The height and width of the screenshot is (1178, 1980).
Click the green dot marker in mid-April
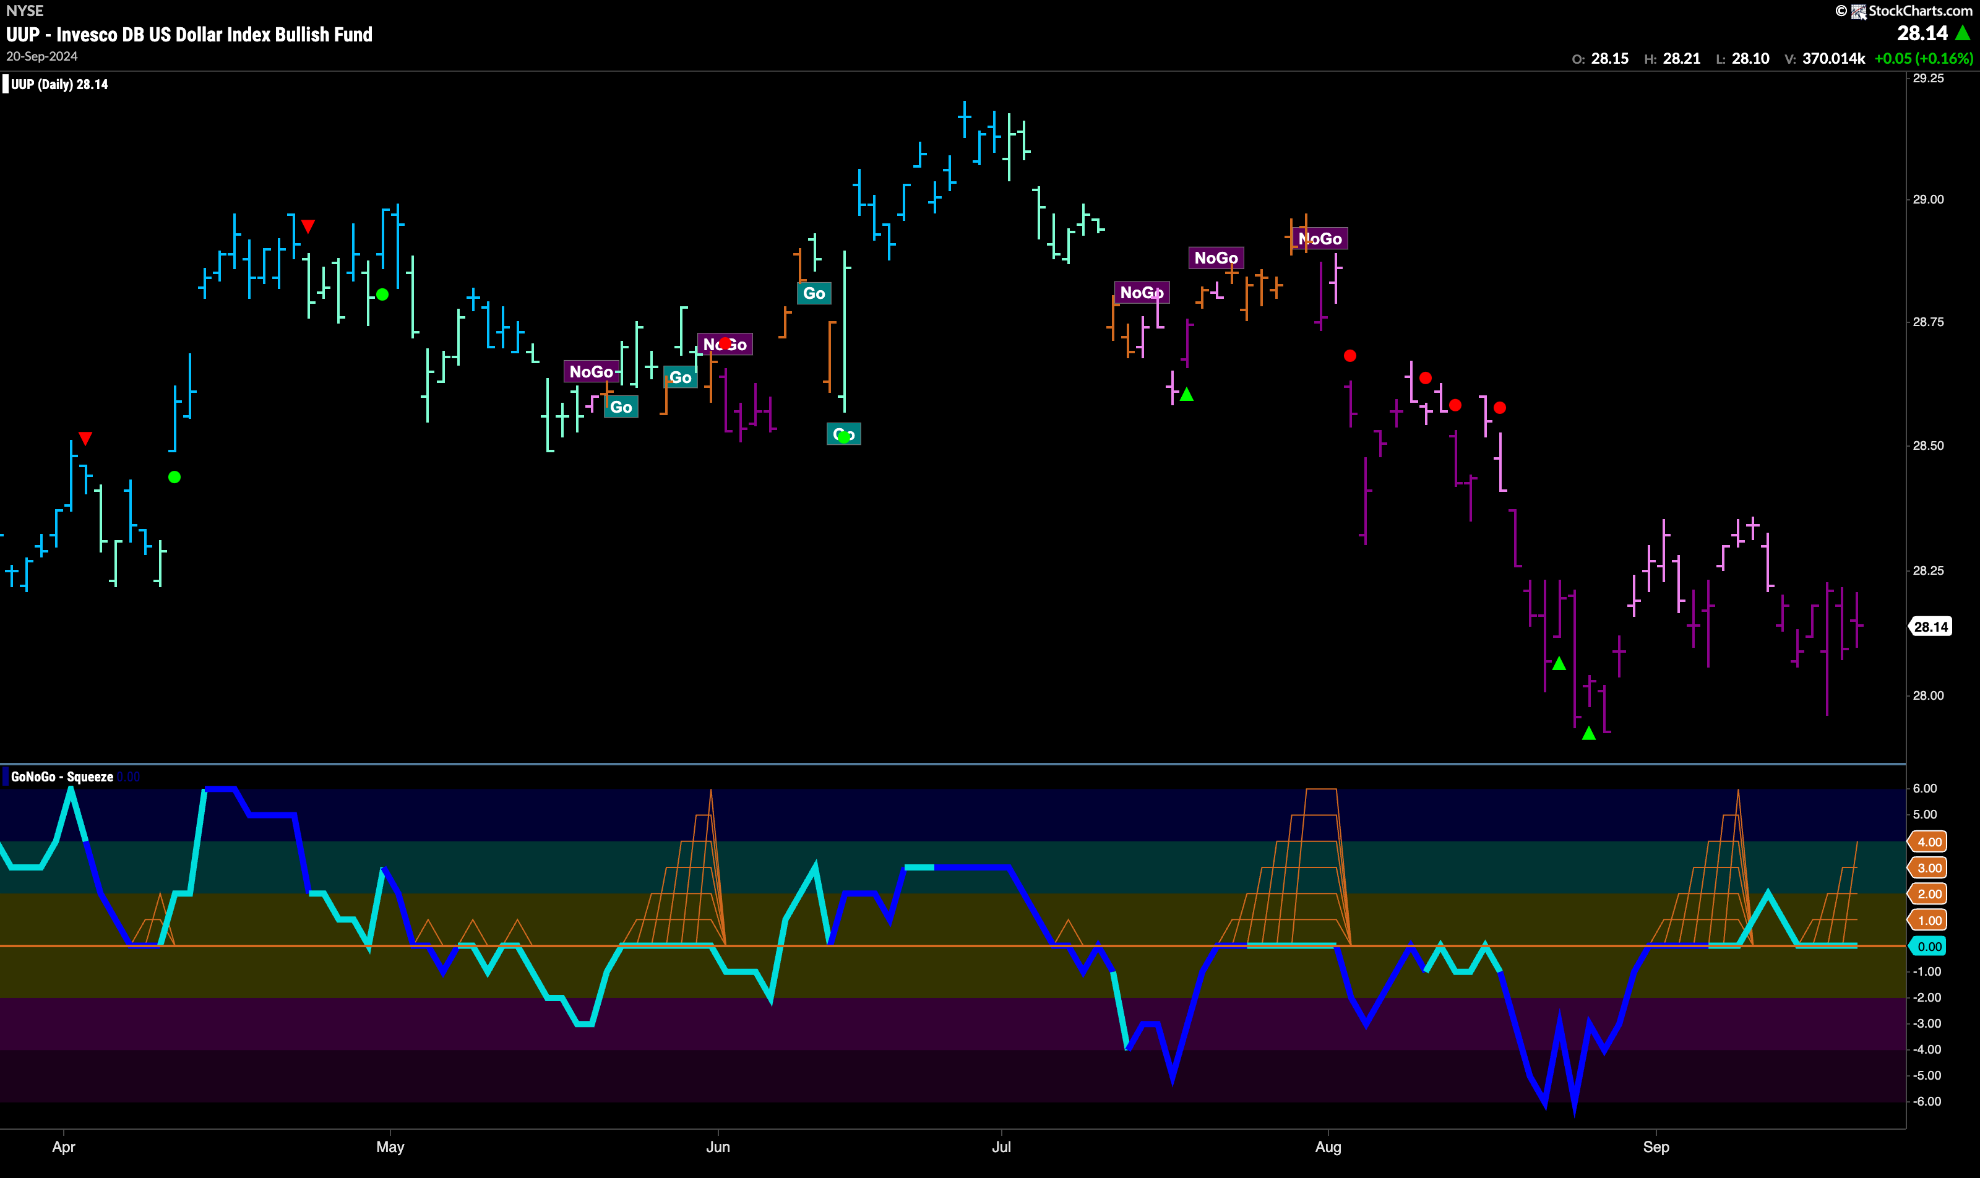[174, 477]
